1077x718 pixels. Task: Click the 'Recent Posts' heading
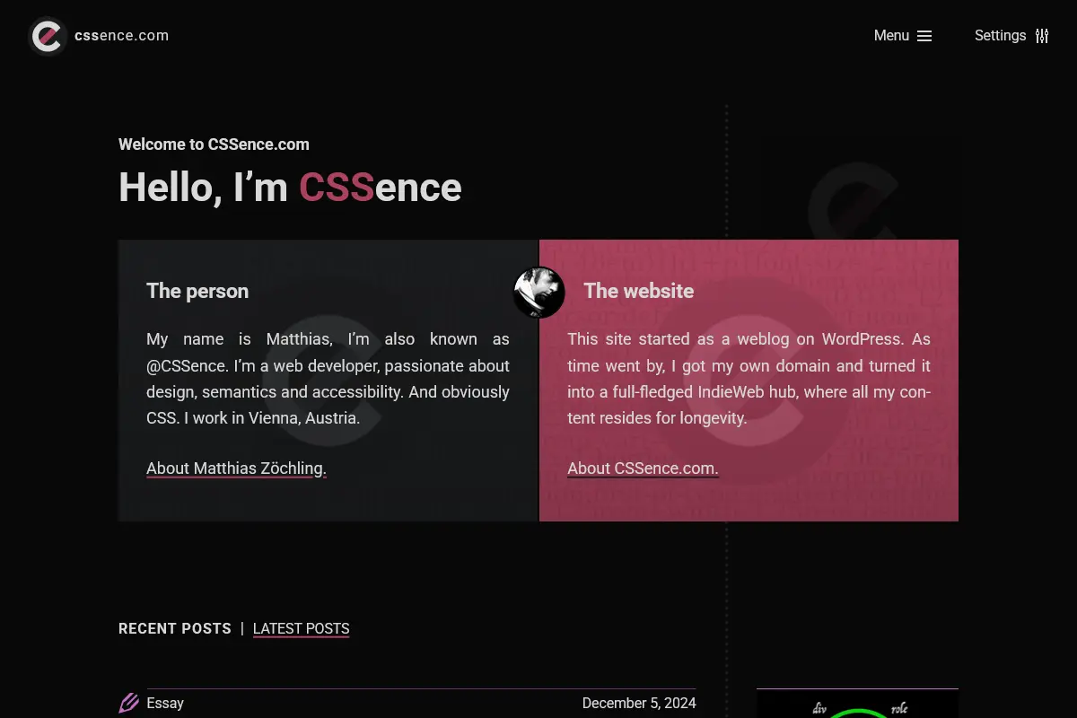click(x=175, y=629)
